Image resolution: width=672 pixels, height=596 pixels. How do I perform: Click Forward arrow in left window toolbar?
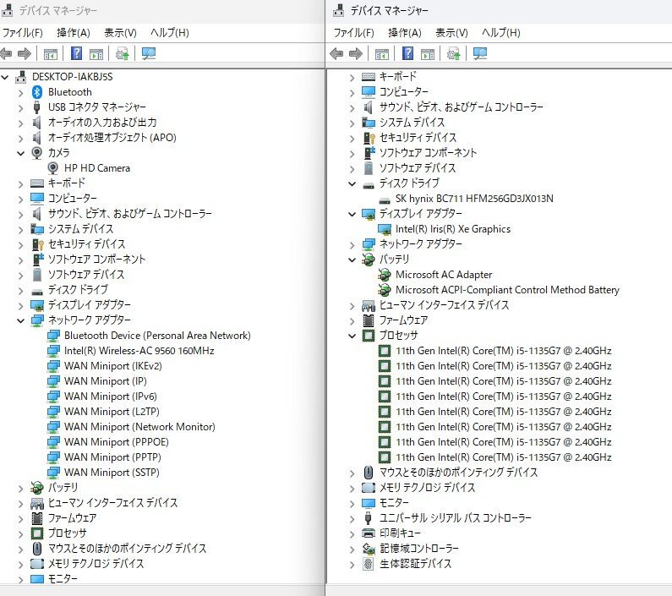24,53
